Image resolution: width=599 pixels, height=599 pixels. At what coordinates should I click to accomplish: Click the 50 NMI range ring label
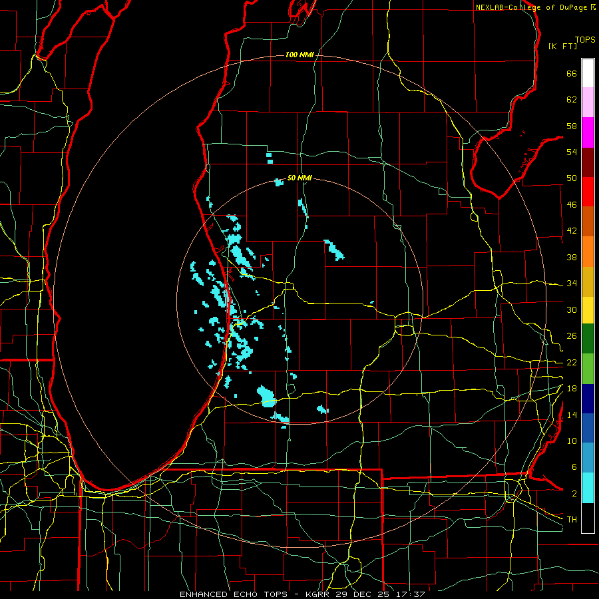[x=299, y=178]
